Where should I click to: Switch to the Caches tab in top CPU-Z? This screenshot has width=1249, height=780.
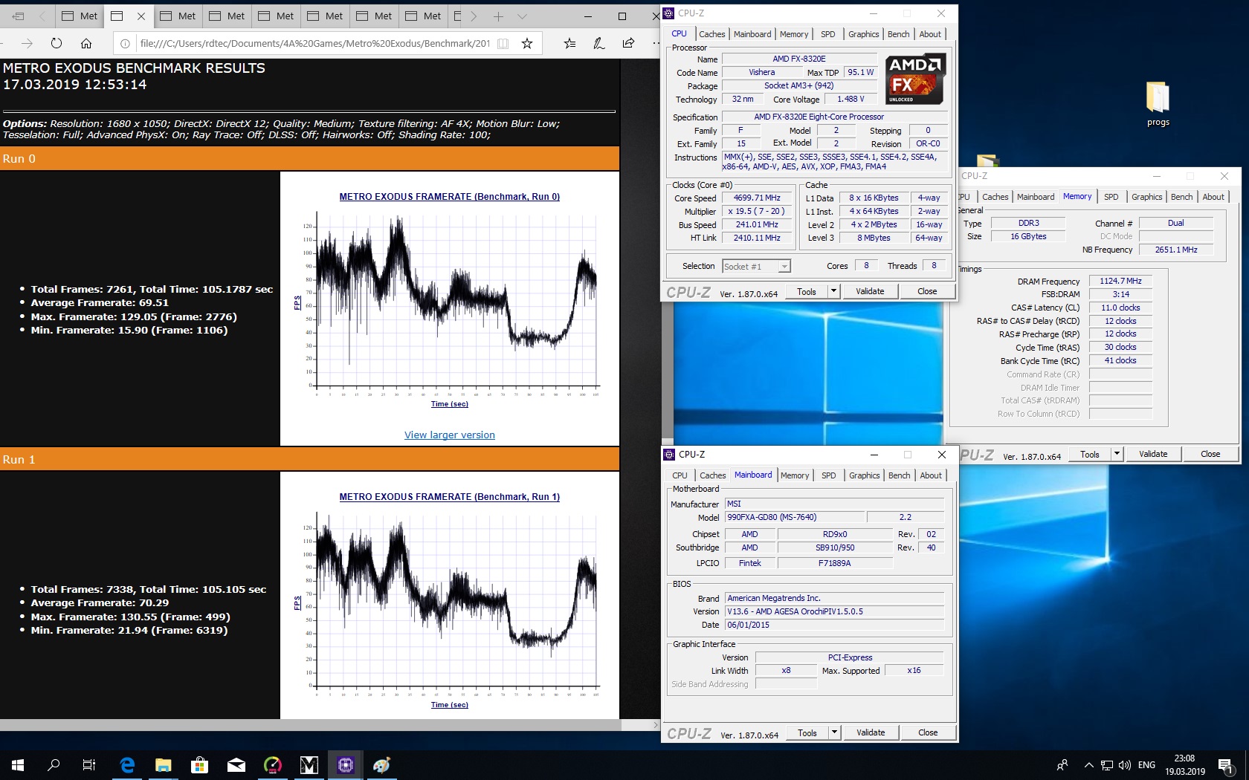coord(711,34)
